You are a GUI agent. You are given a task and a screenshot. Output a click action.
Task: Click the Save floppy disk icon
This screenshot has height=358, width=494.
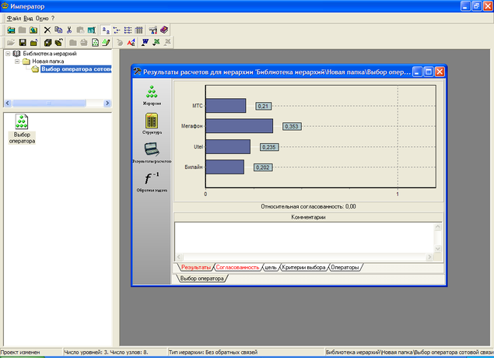23,42
